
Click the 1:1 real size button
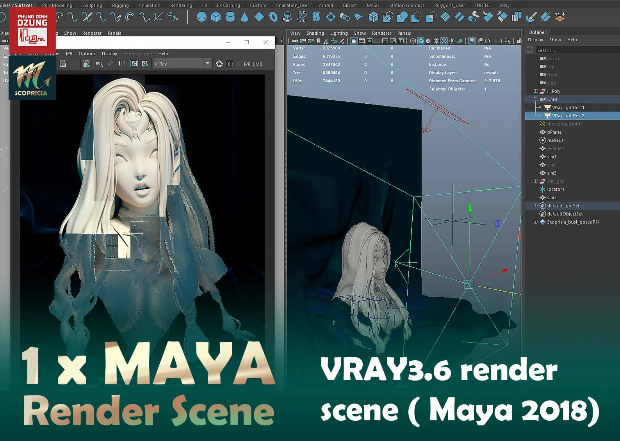(x=121, y=64)
